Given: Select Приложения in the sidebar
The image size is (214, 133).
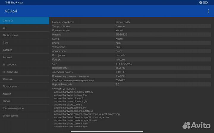Looking at the screenshot, I should click(x=24, y=86).
